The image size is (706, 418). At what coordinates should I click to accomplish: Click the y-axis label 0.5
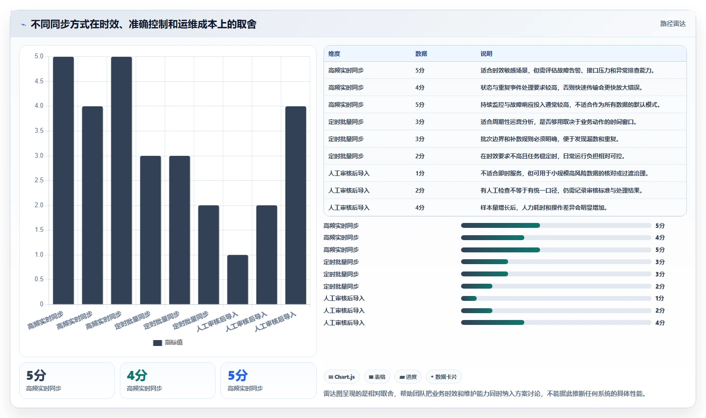tap(39, 279)
